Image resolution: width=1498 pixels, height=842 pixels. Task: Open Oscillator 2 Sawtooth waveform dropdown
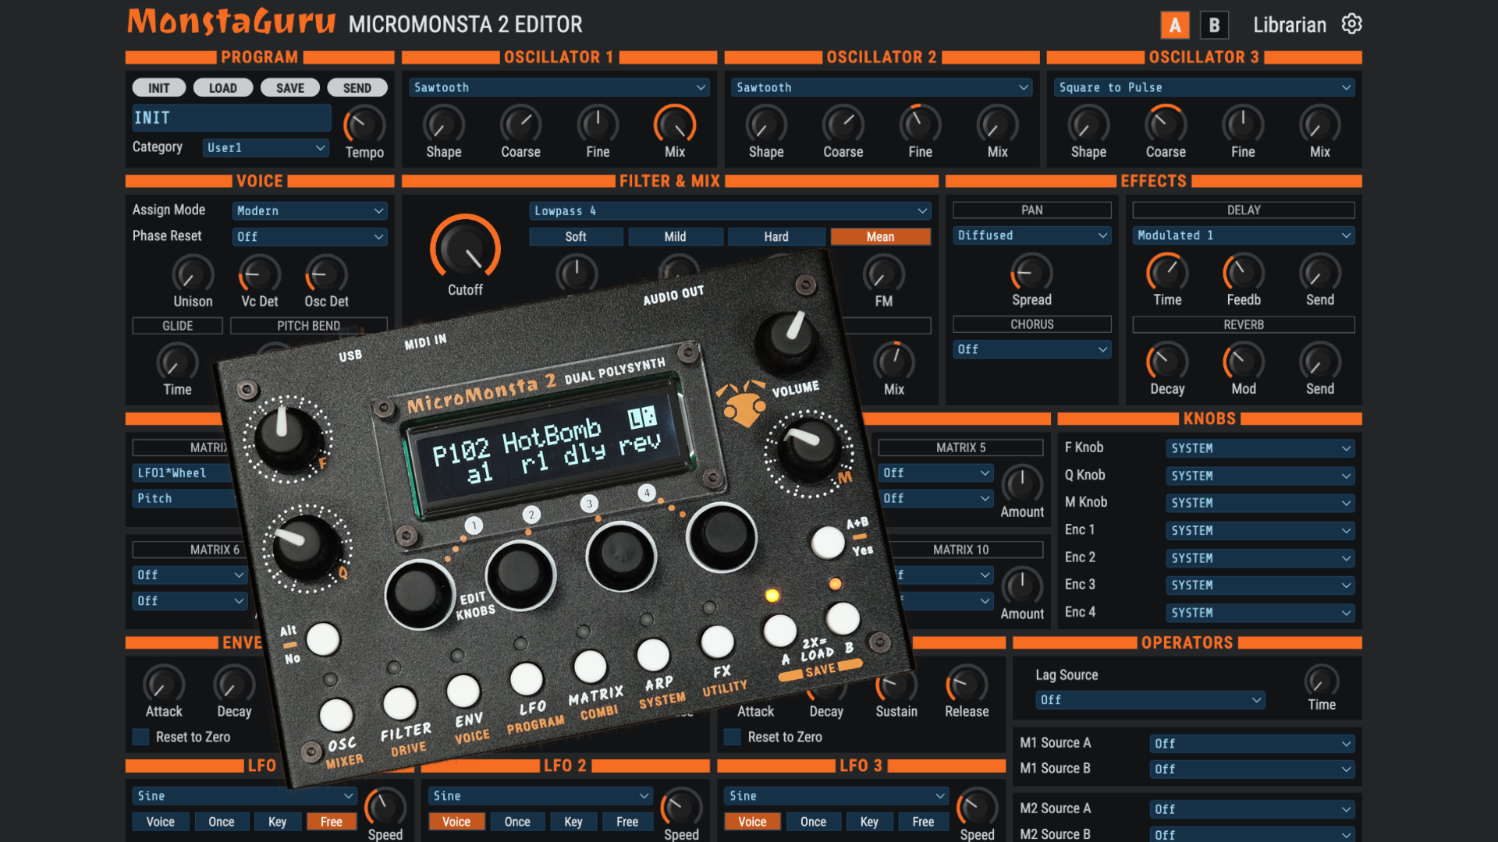click(882, 87)
